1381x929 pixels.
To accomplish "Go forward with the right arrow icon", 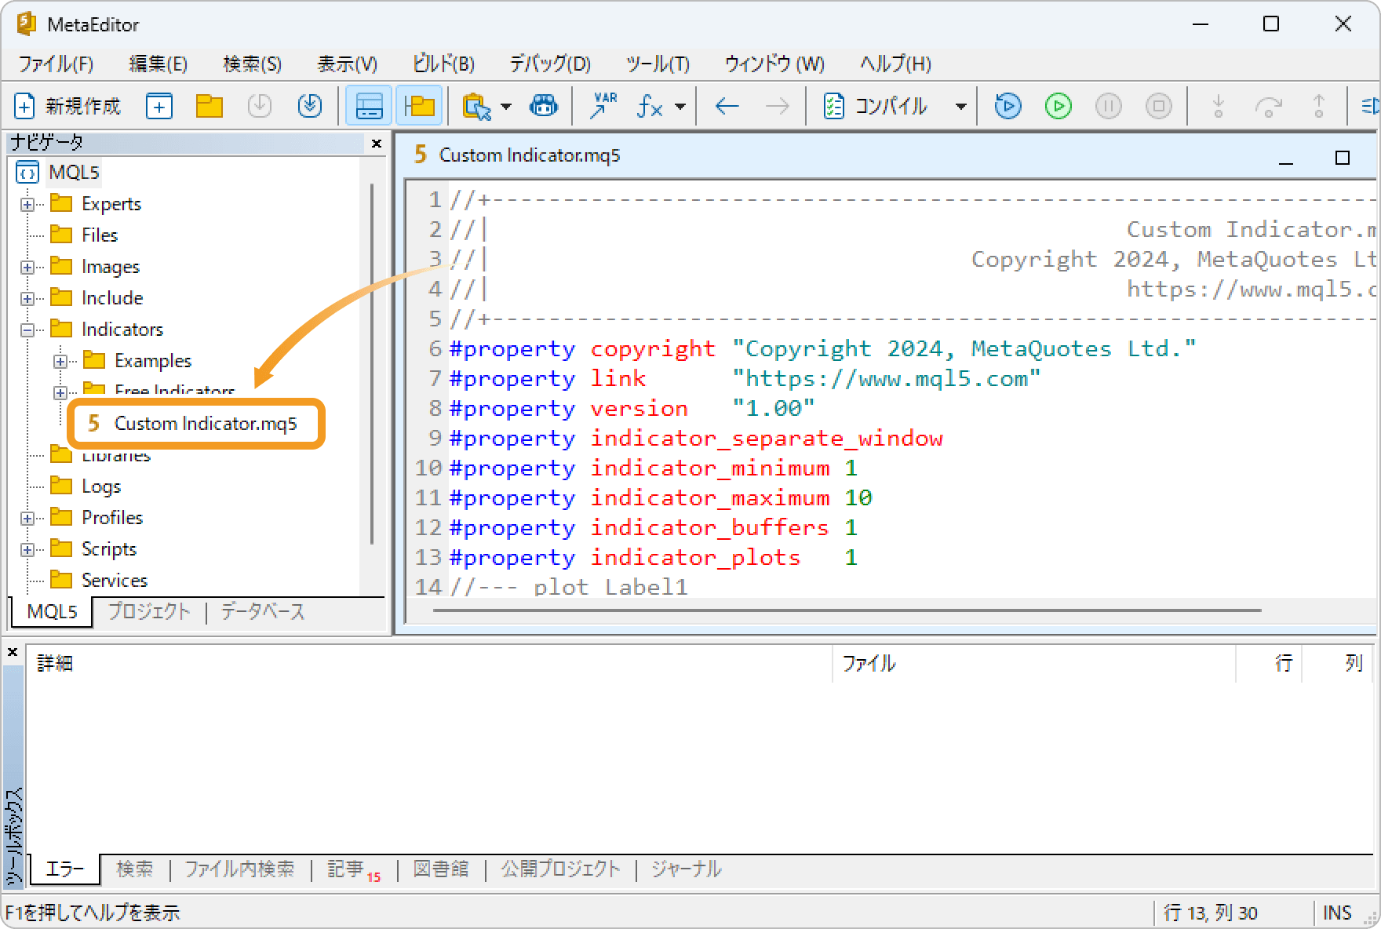I will 778,106.
